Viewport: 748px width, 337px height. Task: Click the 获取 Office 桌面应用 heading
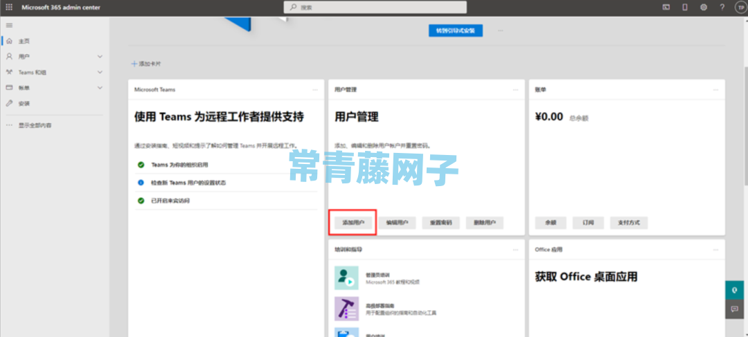tap(587, 277)
